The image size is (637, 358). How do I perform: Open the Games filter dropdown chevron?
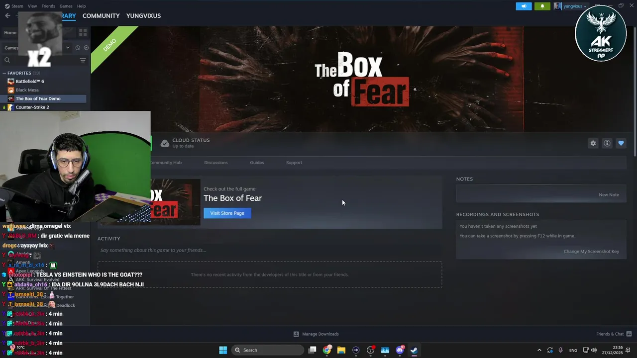pyautogui.click(x=68, y=48)
